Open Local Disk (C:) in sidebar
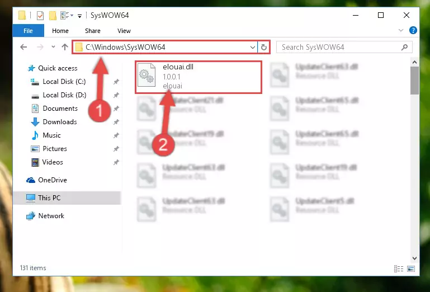The height and width of the screenshot is (292, 430). [64, 82]
